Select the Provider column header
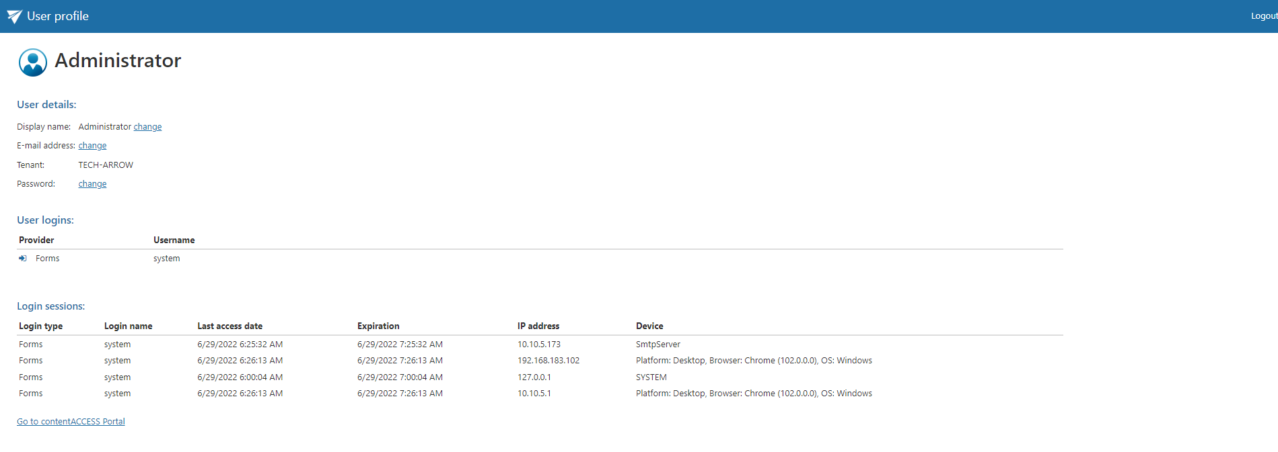This screenshot has height=452, width=1278. click(36, 240)
